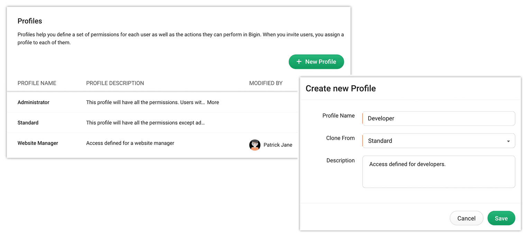This screenshot has width=531, height=236.
Task: Click the New Profile button label
Action: (321, 62)
